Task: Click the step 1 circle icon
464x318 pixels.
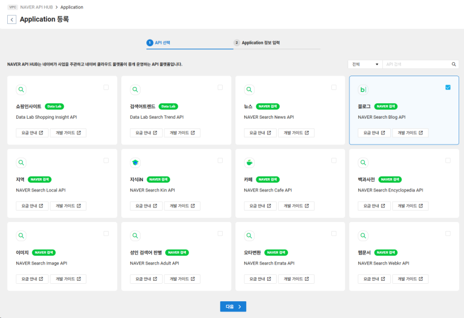Action: pyautogui.click(x=149, y=43)
